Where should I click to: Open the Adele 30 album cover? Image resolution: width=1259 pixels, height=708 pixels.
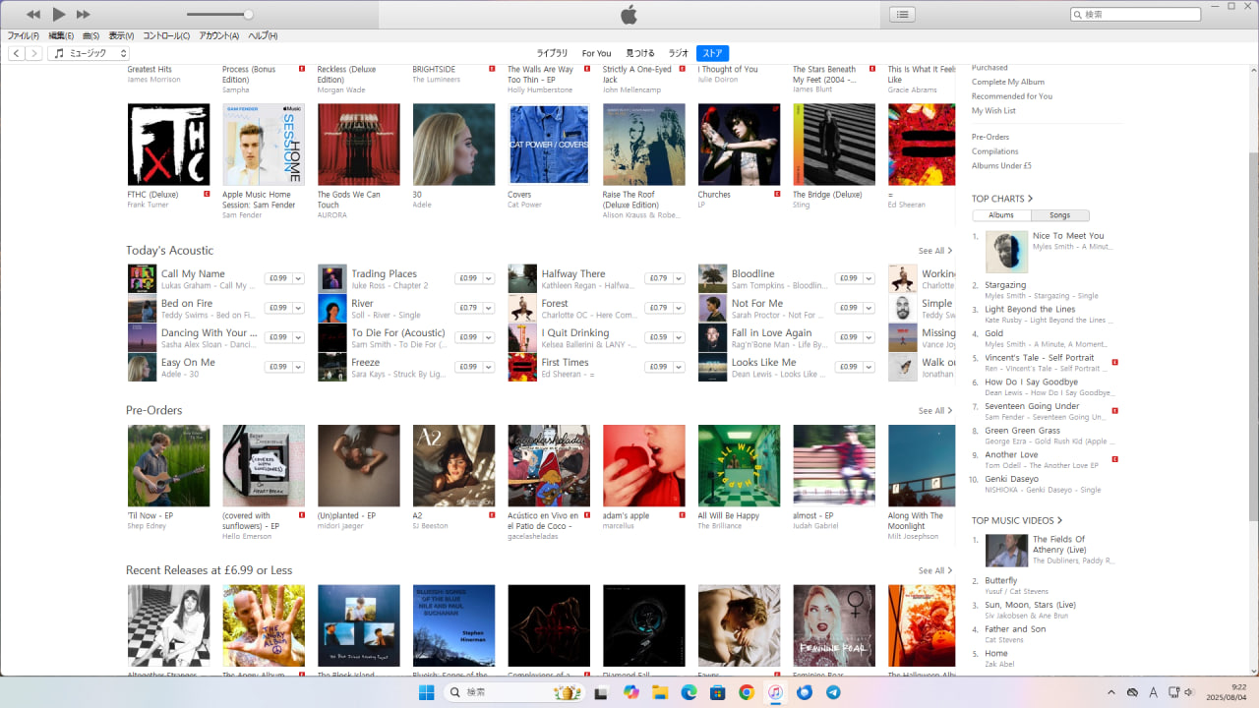453,145
